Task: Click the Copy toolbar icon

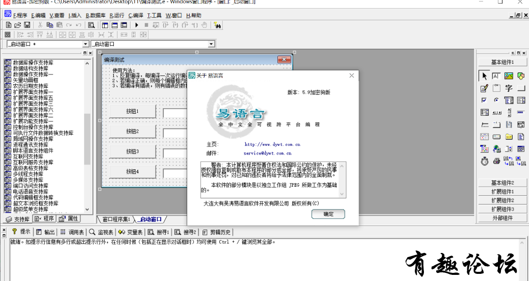Action: tap(49, 25)
